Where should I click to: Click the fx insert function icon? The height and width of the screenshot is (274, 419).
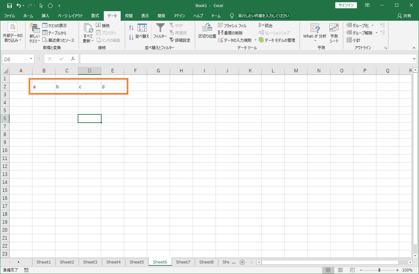click(x=73, y=59)
